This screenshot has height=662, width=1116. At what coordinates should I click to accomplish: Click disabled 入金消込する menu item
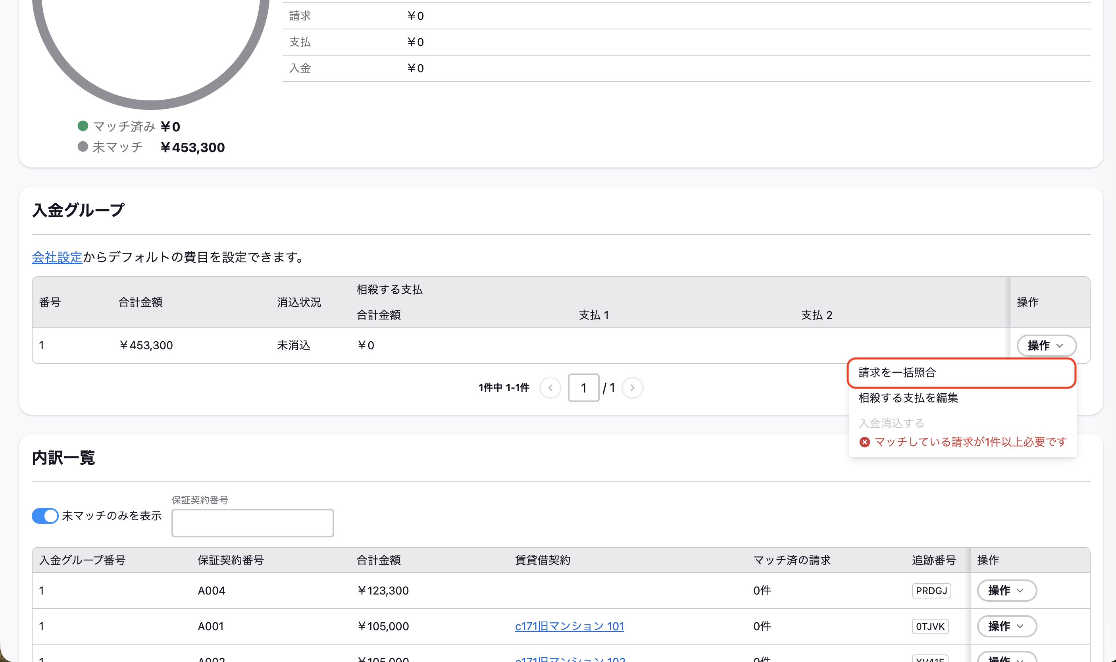891,423
